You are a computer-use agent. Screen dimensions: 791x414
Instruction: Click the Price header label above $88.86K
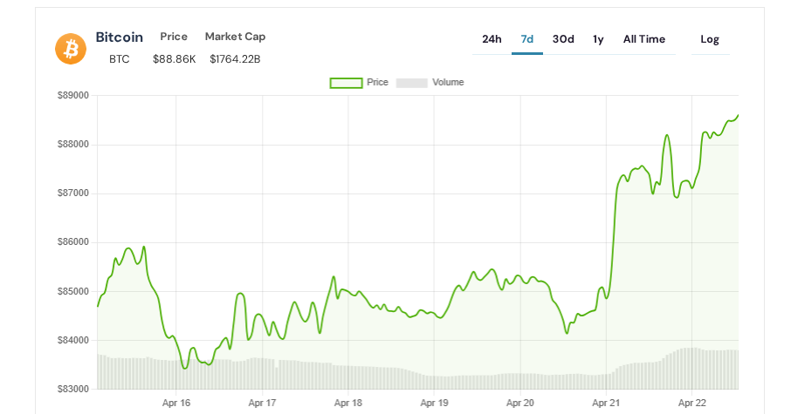(174, 37)
